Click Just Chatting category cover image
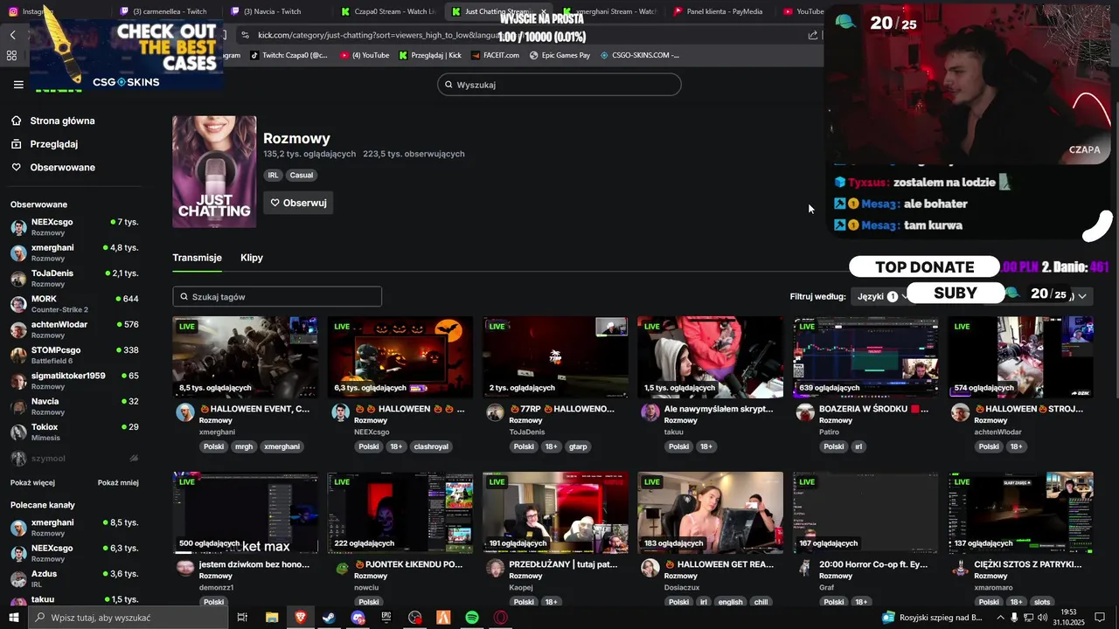The image size is (1119, 629). [x=214, y=172]
